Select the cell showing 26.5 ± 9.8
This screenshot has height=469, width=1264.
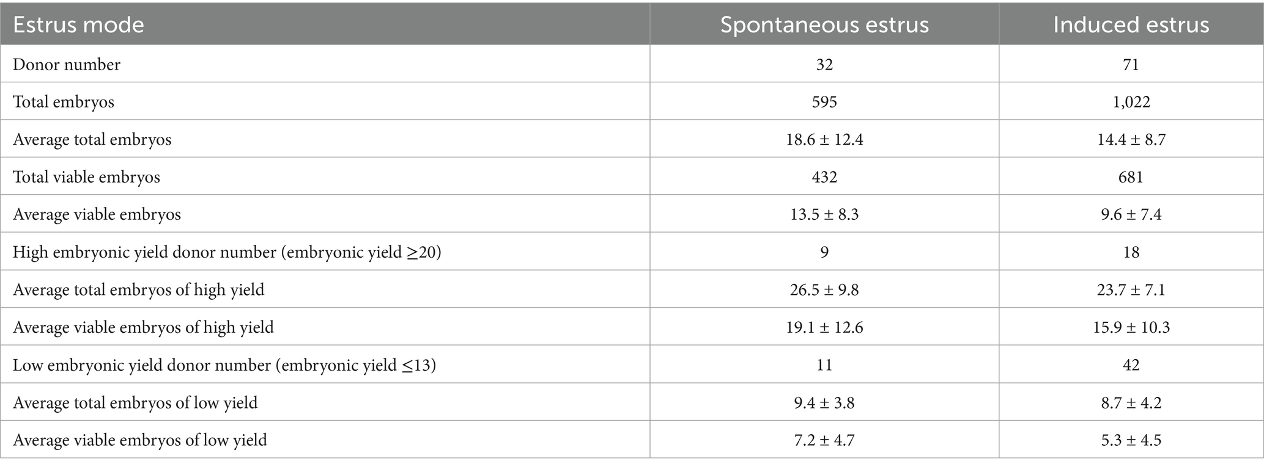(824, 289)
